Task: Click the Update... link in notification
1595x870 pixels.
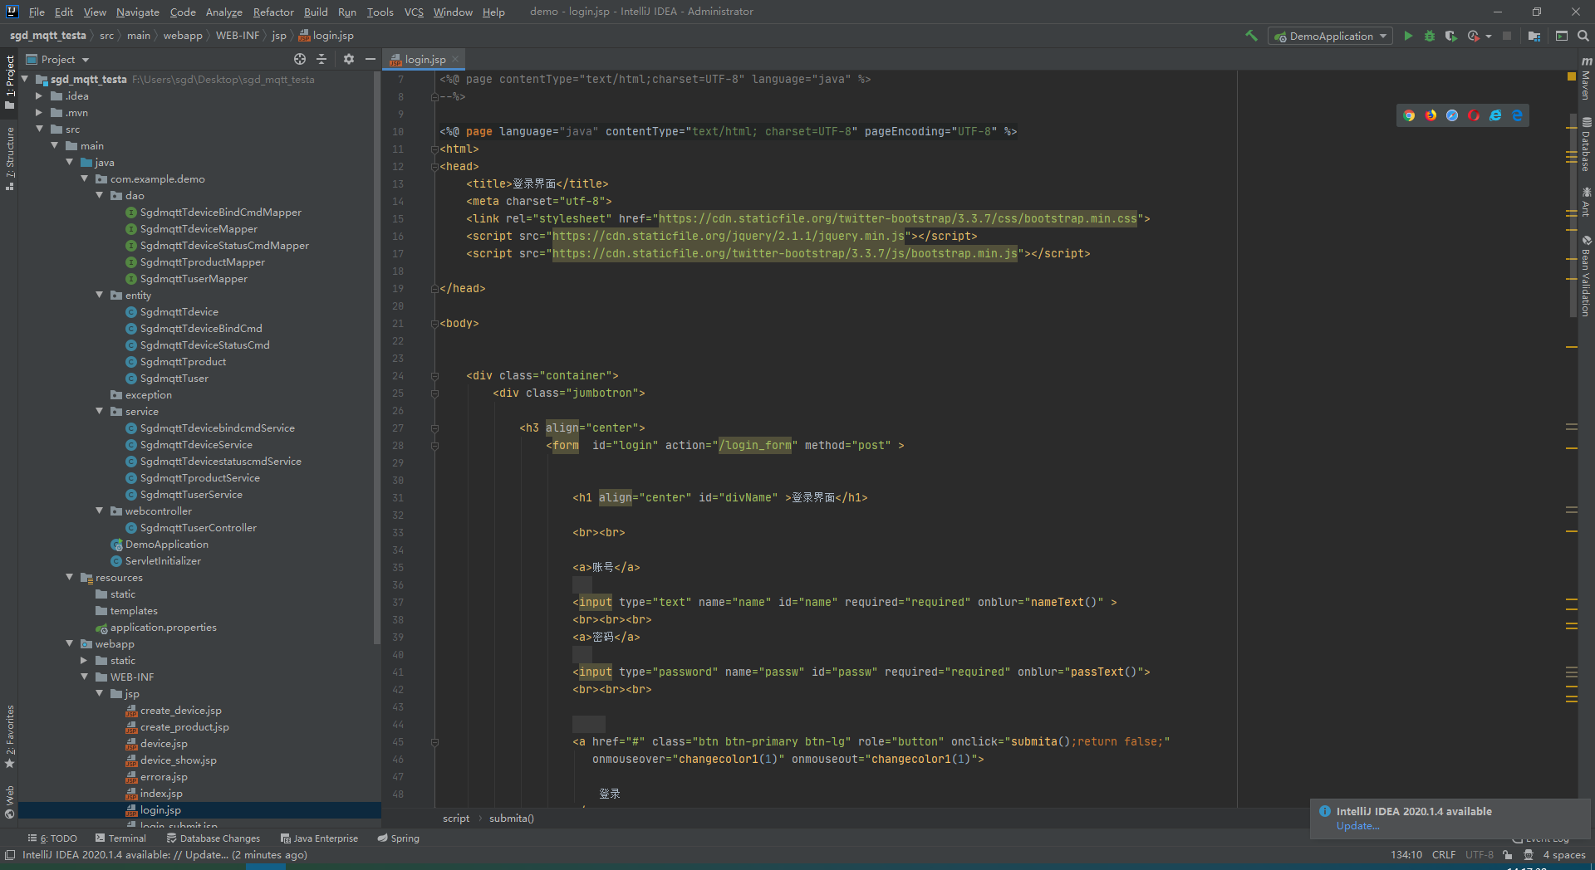Action: (1357, 826)
